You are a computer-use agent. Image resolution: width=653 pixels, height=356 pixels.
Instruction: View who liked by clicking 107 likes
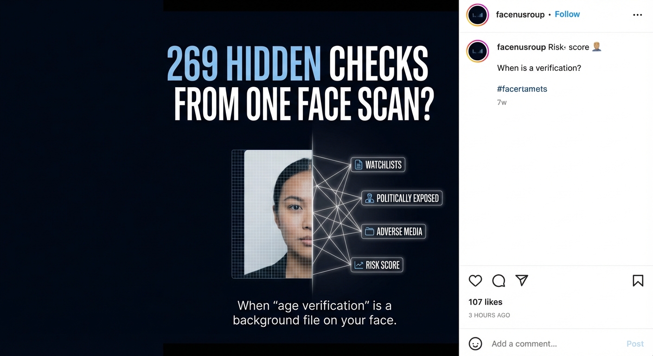point(485,302)
